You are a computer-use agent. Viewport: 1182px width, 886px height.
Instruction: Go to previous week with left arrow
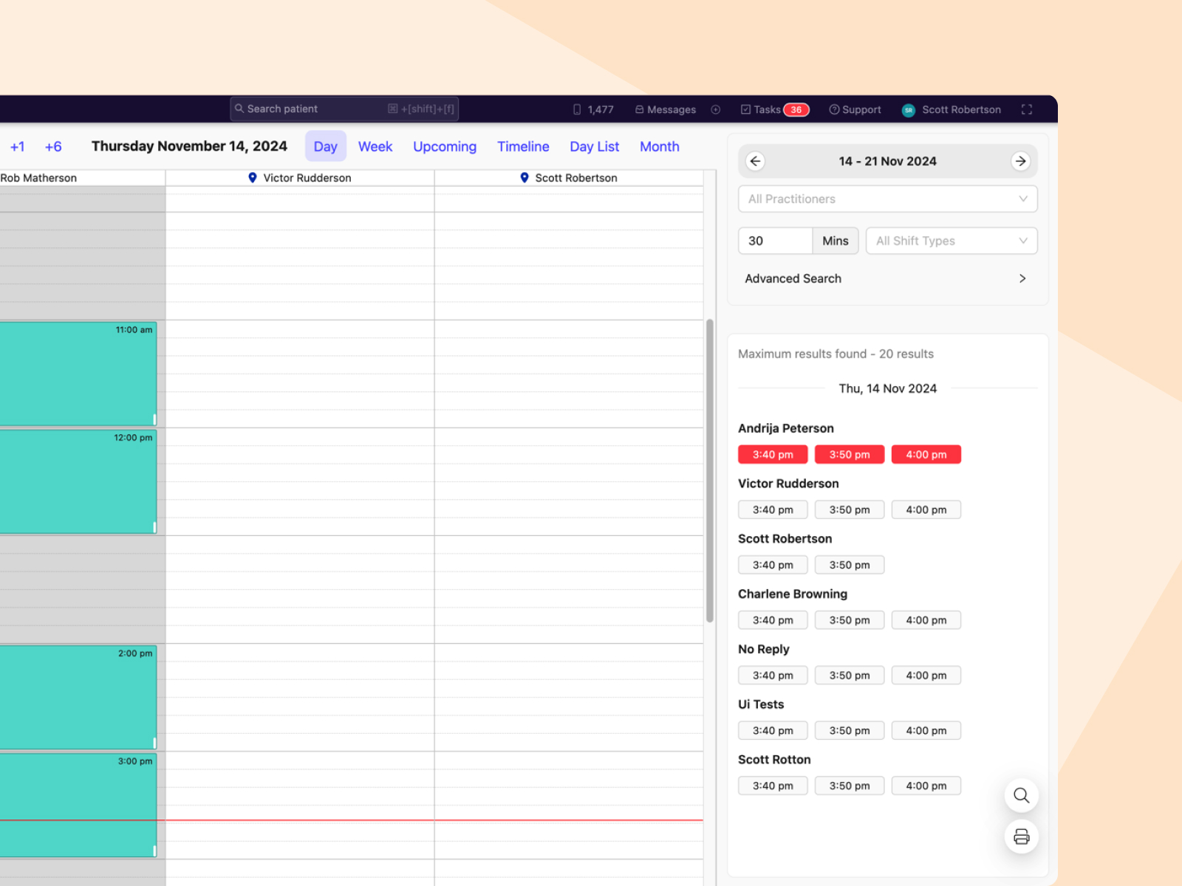(x=755, y=161)
